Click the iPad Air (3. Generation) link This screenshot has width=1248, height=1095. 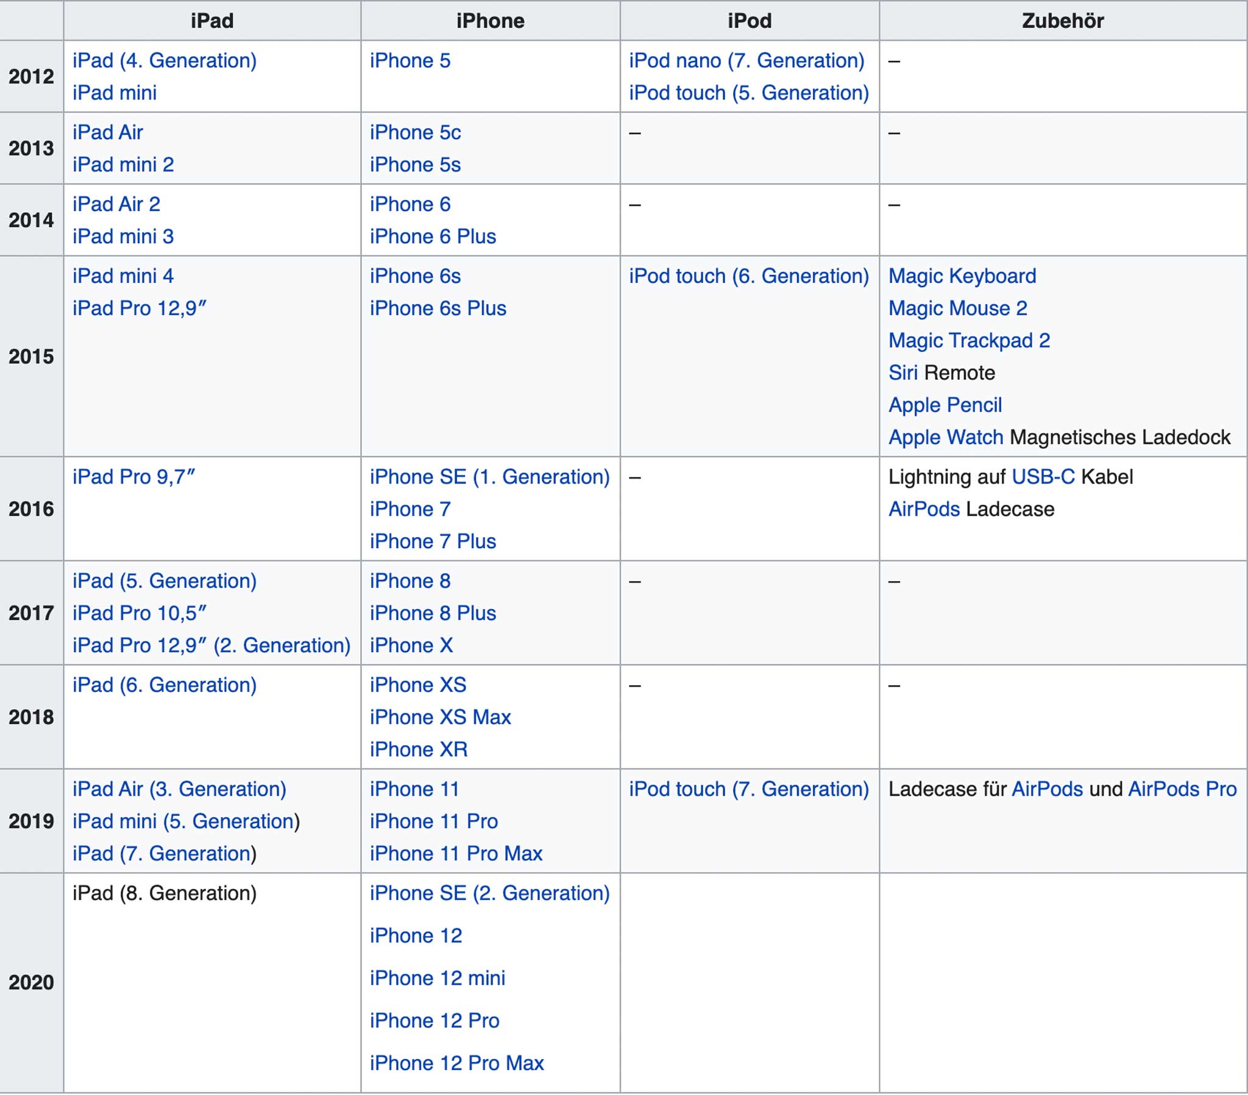pos(179,790)
